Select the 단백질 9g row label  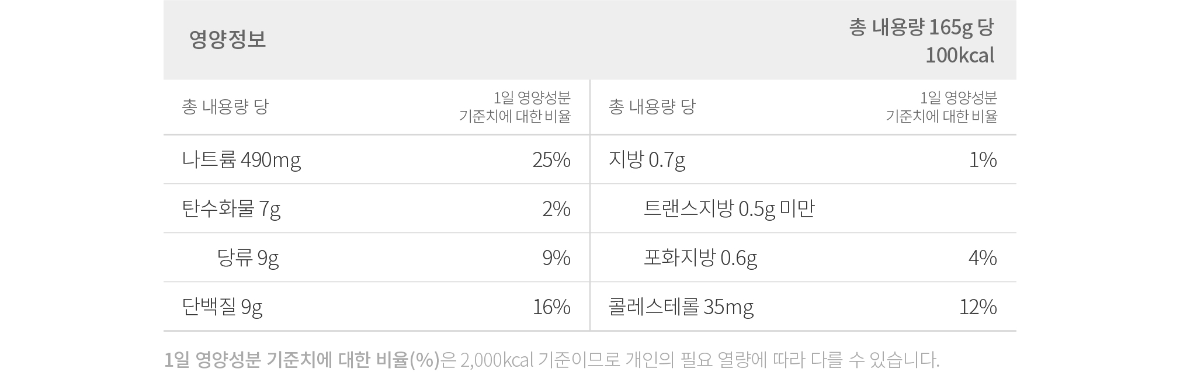(222, 307)
